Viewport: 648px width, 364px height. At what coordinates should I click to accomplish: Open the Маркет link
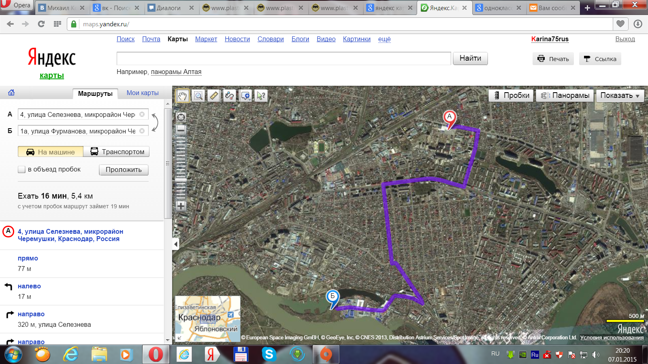pos(206,39)
